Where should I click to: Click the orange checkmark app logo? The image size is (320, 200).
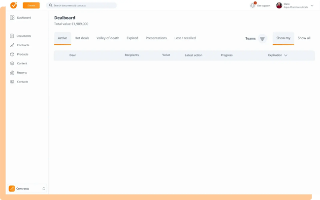[14, 5]
